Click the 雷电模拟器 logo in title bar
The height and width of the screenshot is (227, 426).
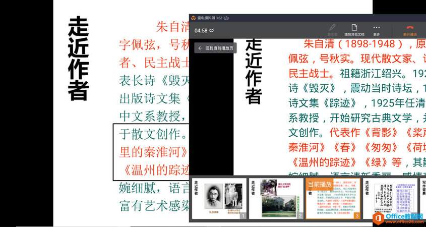(194, 18)
